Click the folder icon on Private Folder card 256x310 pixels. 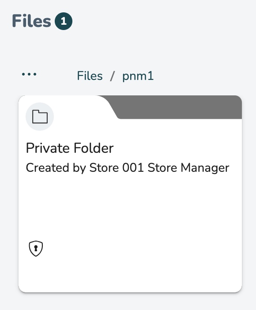[40, 117]
